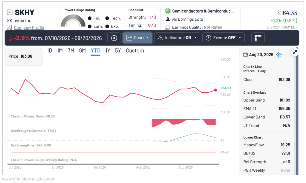Image resolution: width=306 pixels, height=183 pixels.
Task: Click the EMA 21 value 155.35
Action: (x=284, y=109)
